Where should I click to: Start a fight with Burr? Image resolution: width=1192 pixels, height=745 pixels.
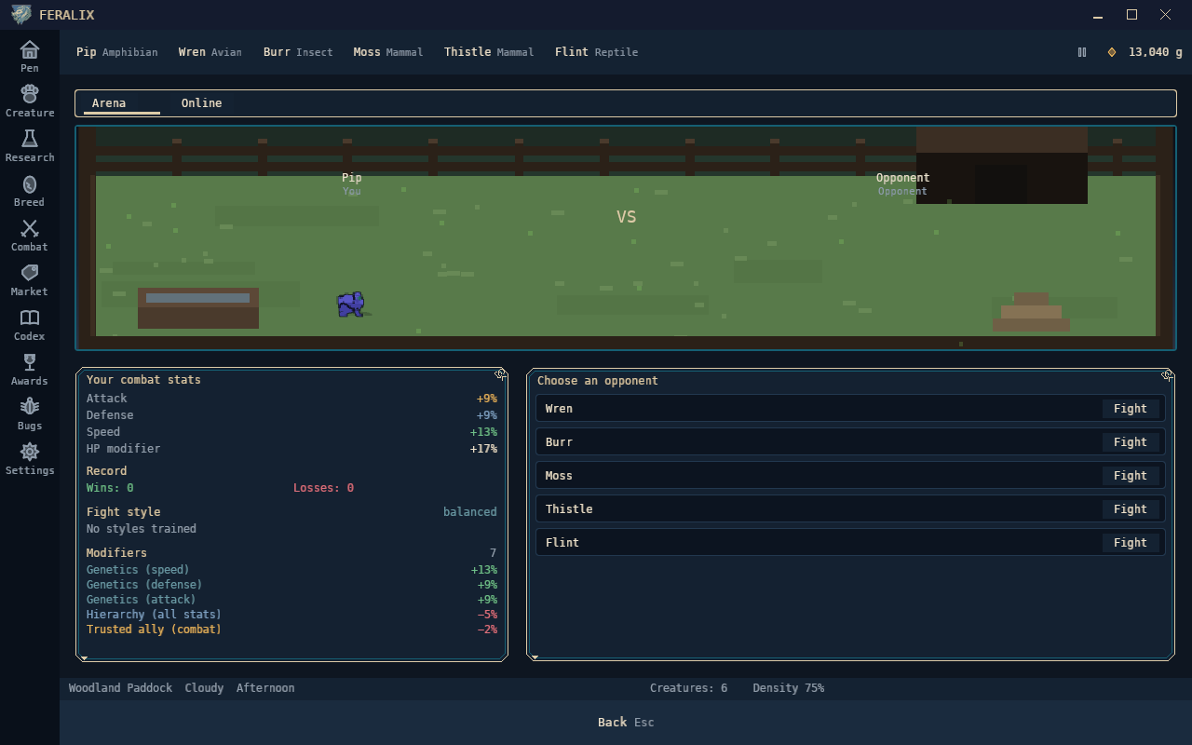click(x=1131, y=442)
